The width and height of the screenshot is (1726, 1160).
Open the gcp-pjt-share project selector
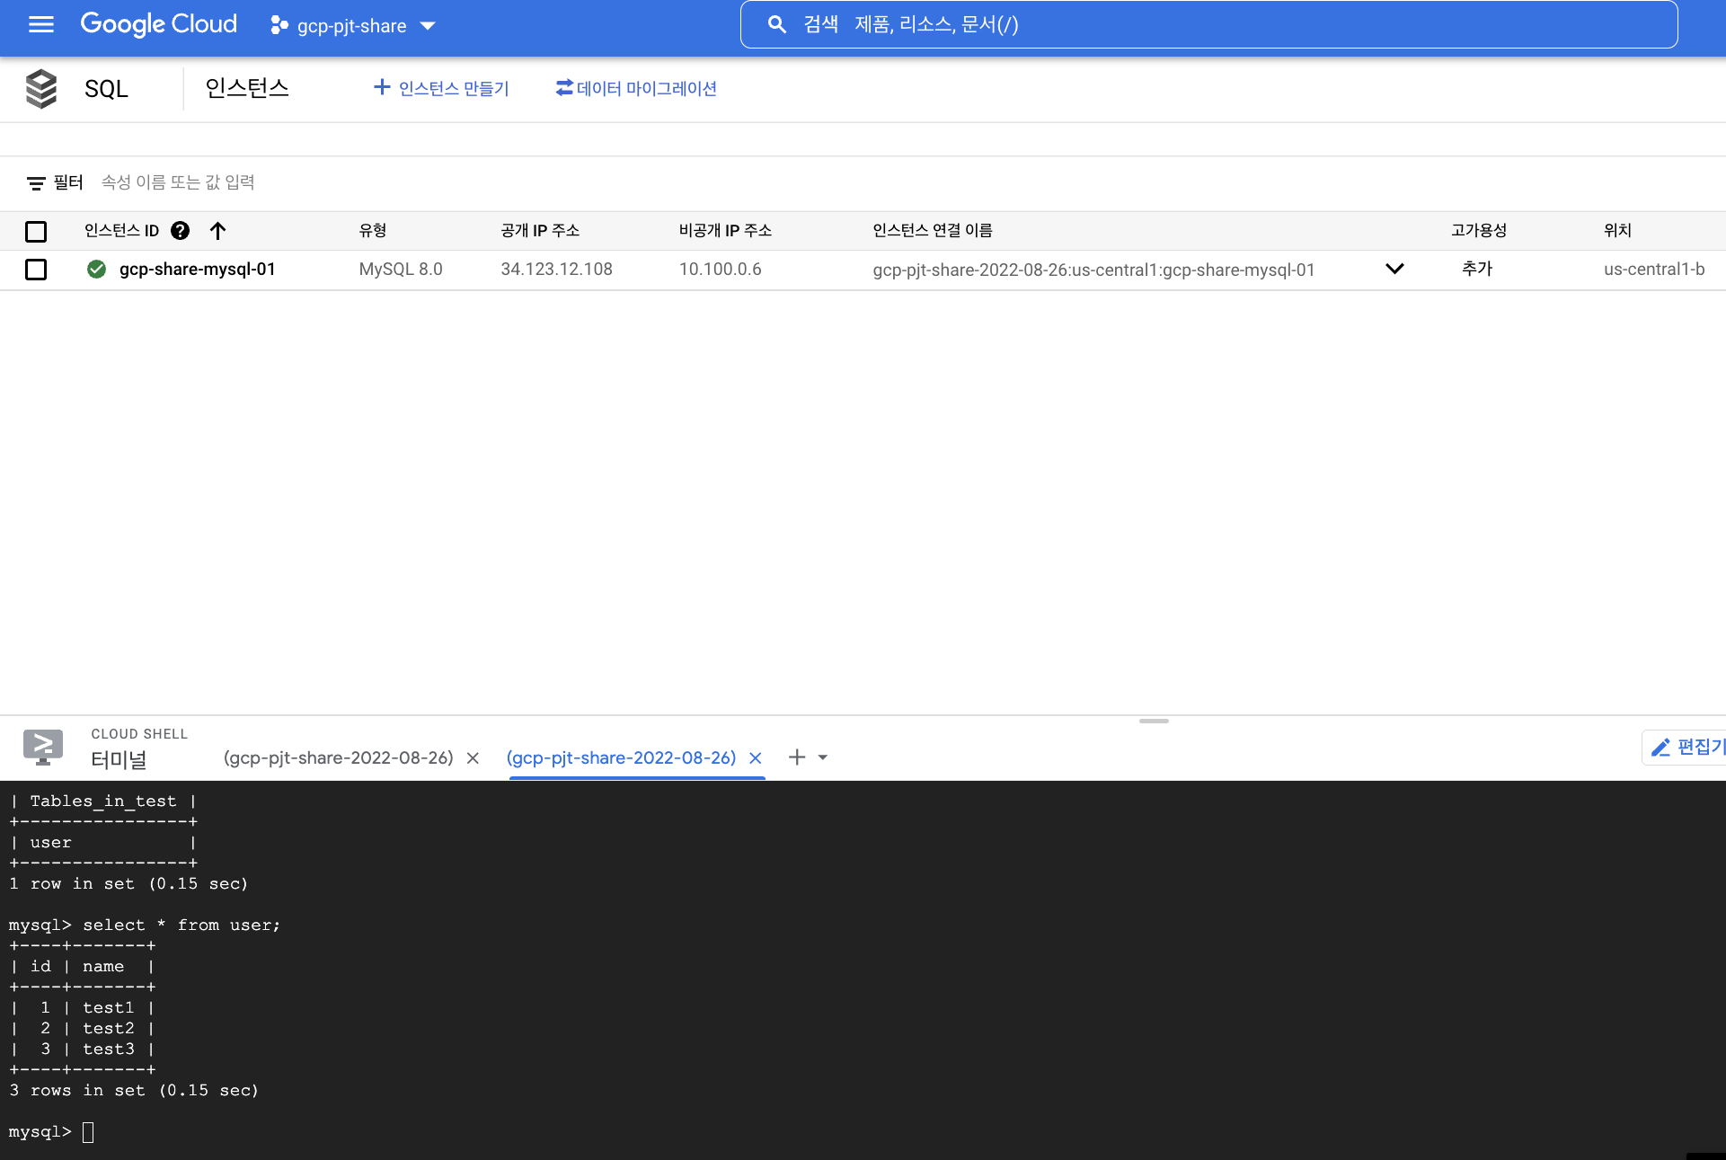click(353, 26)
